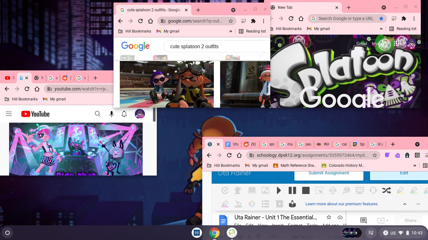Select the Check It icon on the Read&Write toolbar
428x240 pixels.
pyautogui.click(x=225, y=190)
